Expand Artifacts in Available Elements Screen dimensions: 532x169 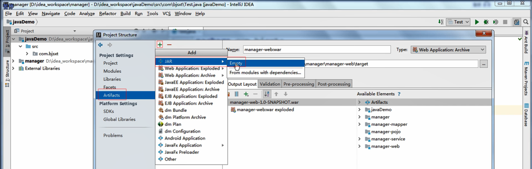359,102
